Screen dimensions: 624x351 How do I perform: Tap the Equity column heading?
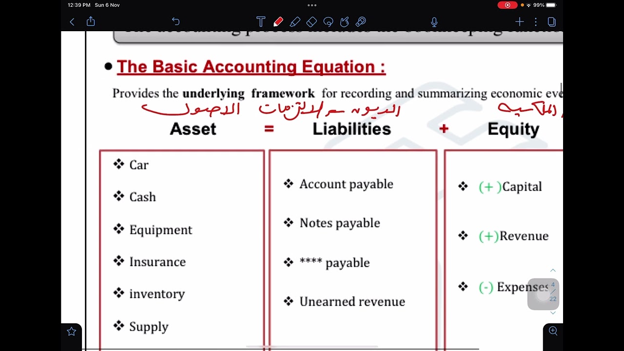[513, 129]
